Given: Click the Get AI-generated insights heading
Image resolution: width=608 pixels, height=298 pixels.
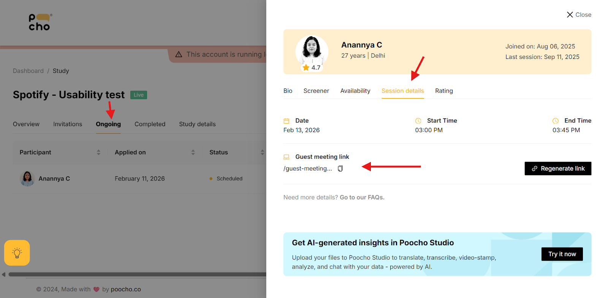Looking at the screenshot, I should 373,243.
